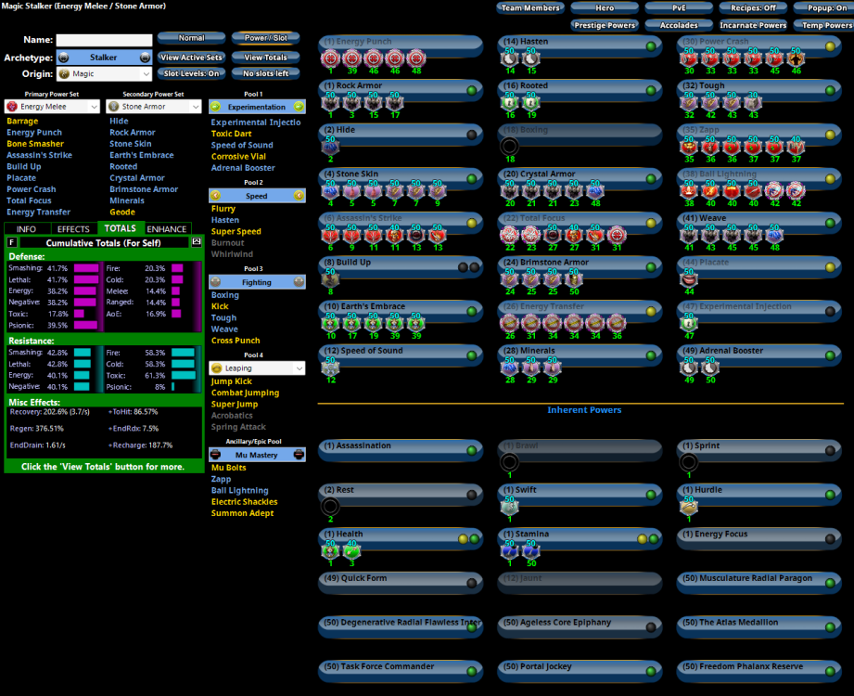Open the Origin dropdown showing Magic

103,74
